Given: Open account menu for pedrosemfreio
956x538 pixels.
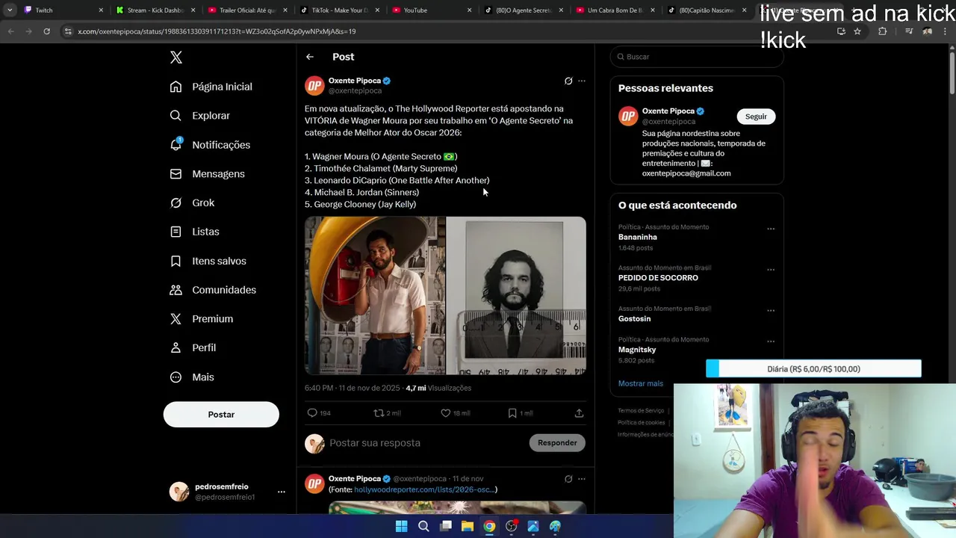Looking at the screenshot, I should point(281,492).
